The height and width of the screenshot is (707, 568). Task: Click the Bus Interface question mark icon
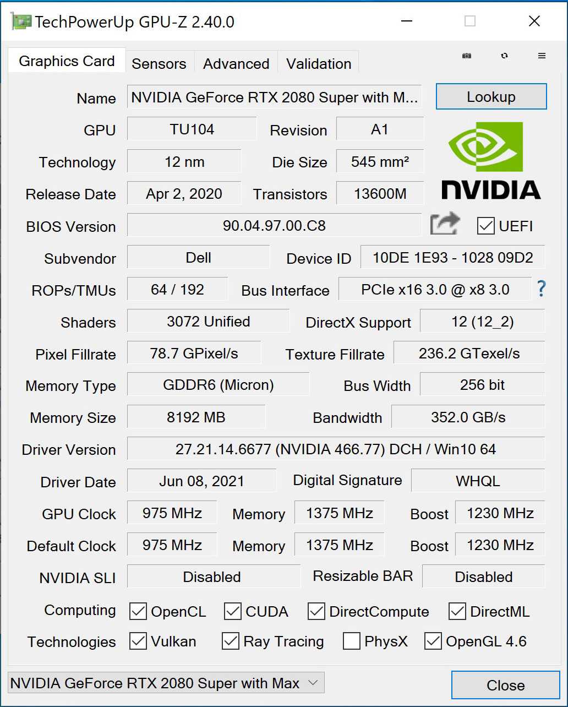(x=542, y=289)
